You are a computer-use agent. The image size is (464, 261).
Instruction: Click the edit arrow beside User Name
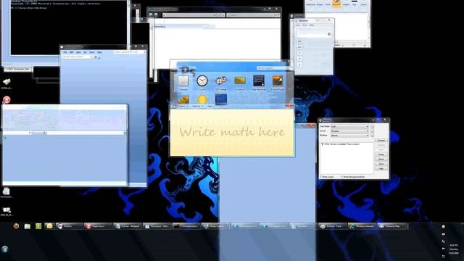(x=372, y=126)
